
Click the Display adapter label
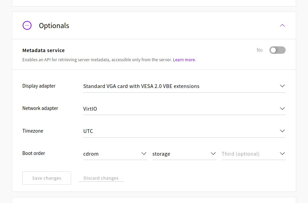(x=39, y=86)
